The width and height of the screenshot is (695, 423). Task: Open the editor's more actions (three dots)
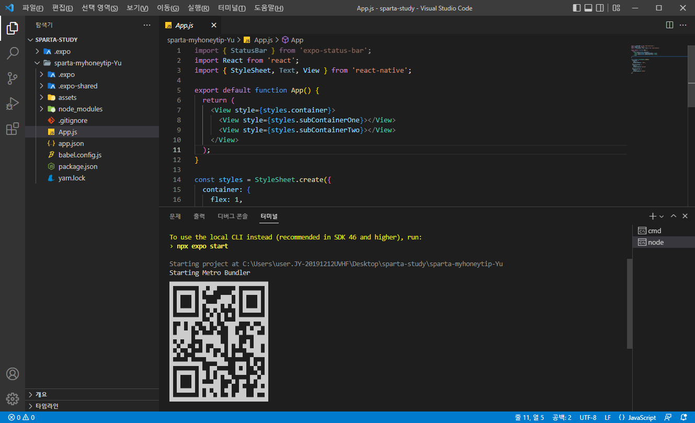click(683, 25)
